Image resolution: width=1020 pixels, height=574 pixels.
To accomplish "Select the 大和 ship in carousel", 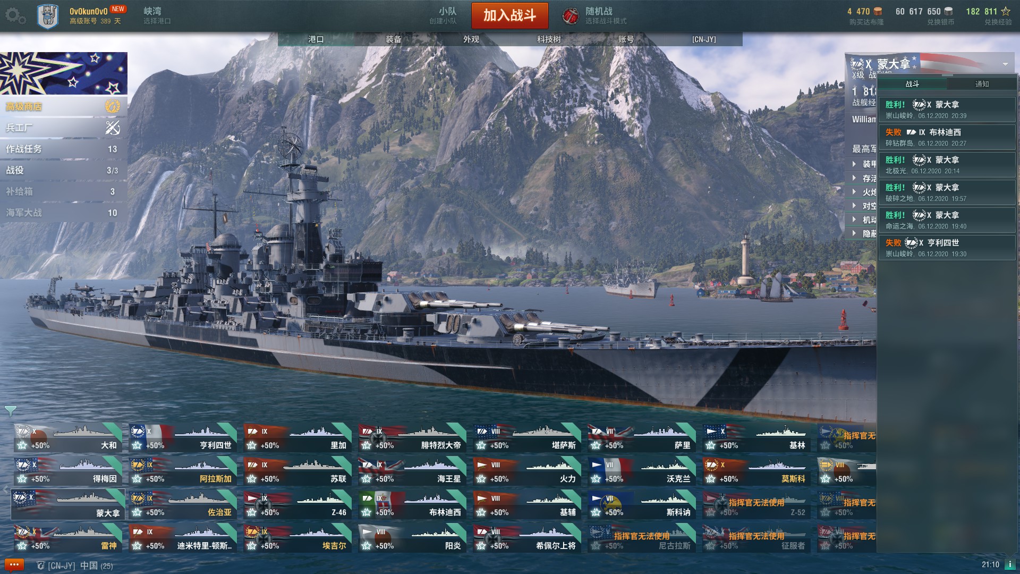I will [68, 438].
